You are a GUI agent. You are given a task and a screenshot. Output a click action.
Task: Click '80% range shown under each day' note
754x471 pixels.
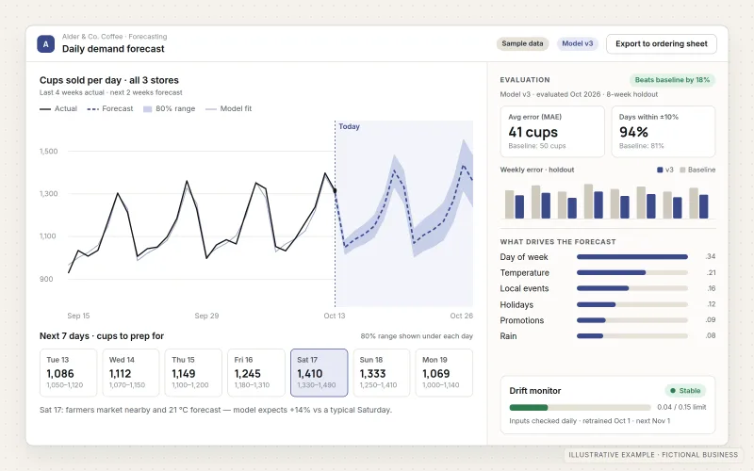click(417, 336)
